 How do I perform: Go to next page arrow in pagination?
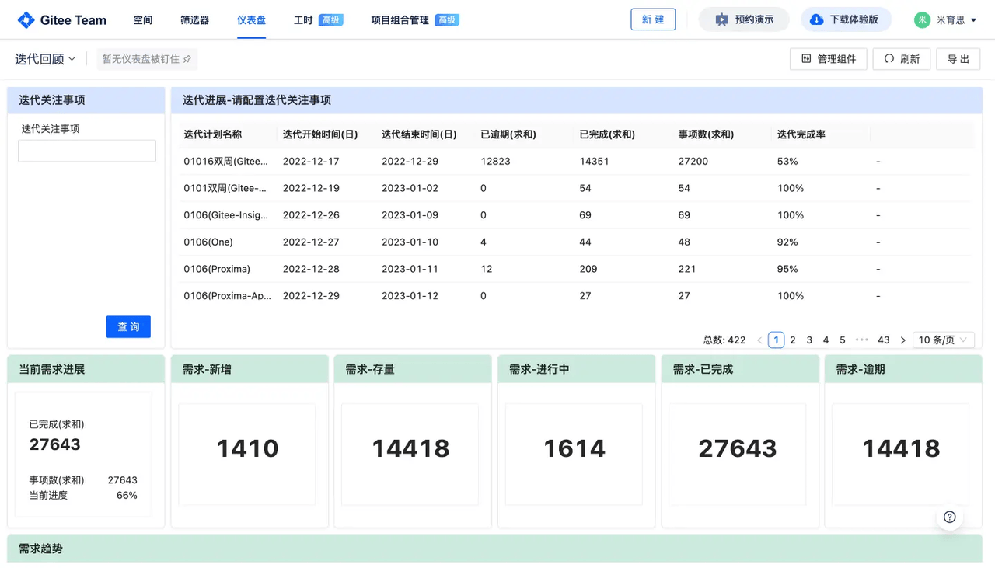coord(902,340)
